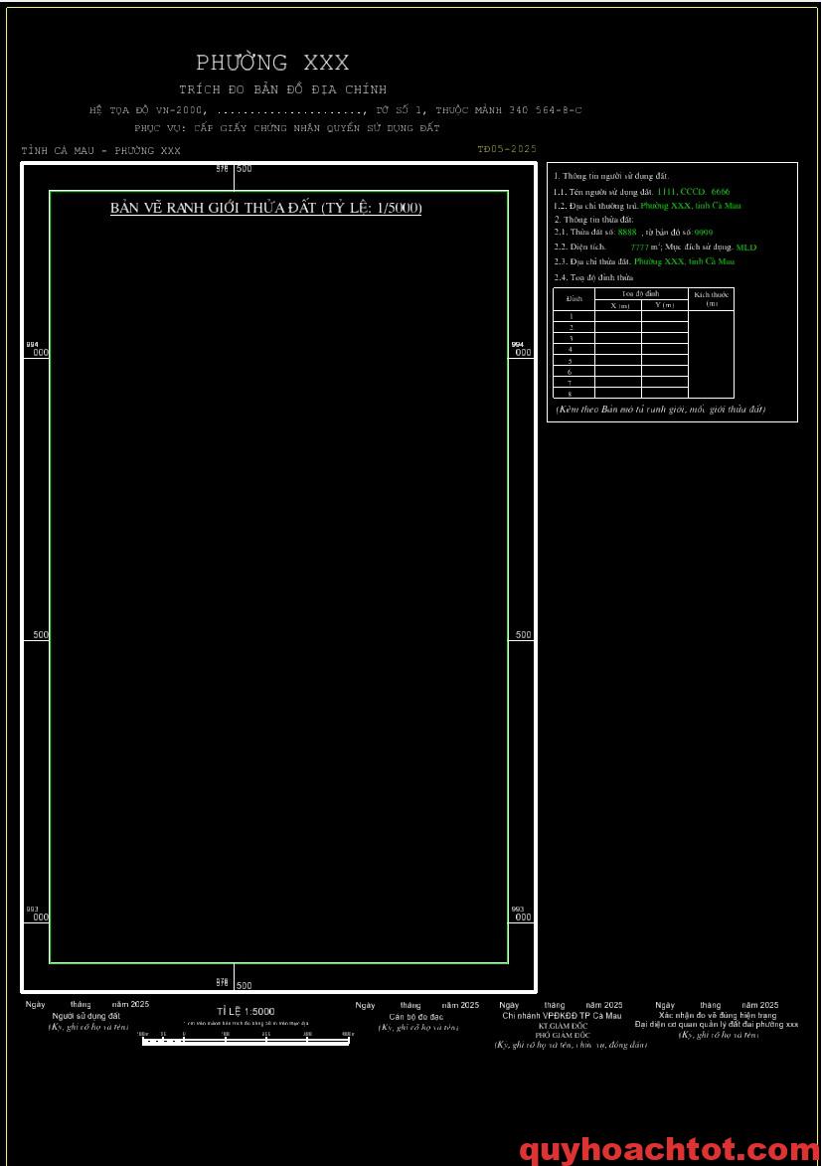The height and width of the screenshot is (1166, 821).
Task: Click the empty Y cell of vertex 8
Action: tap(665, 394)
